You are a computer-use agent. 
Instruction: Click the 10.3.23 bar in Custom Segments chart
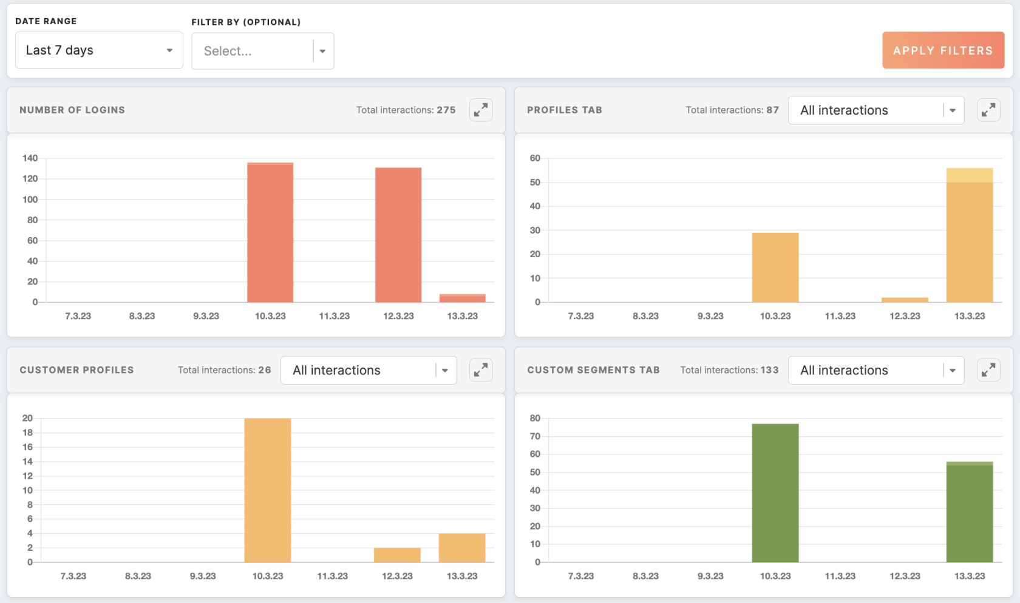pos(775,493)
